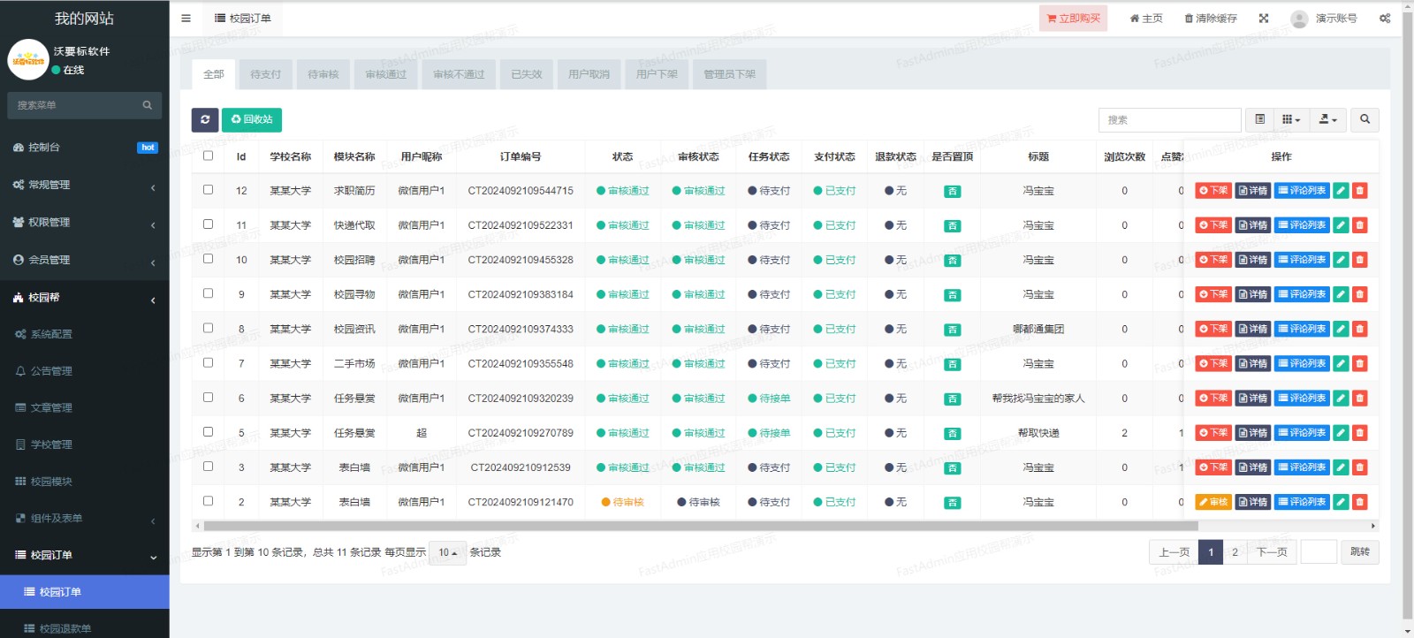Open the rows-per-page dropdown showing 10
Image resolution: width=1414 pixels, height=638 pixels.
(447, 553)
